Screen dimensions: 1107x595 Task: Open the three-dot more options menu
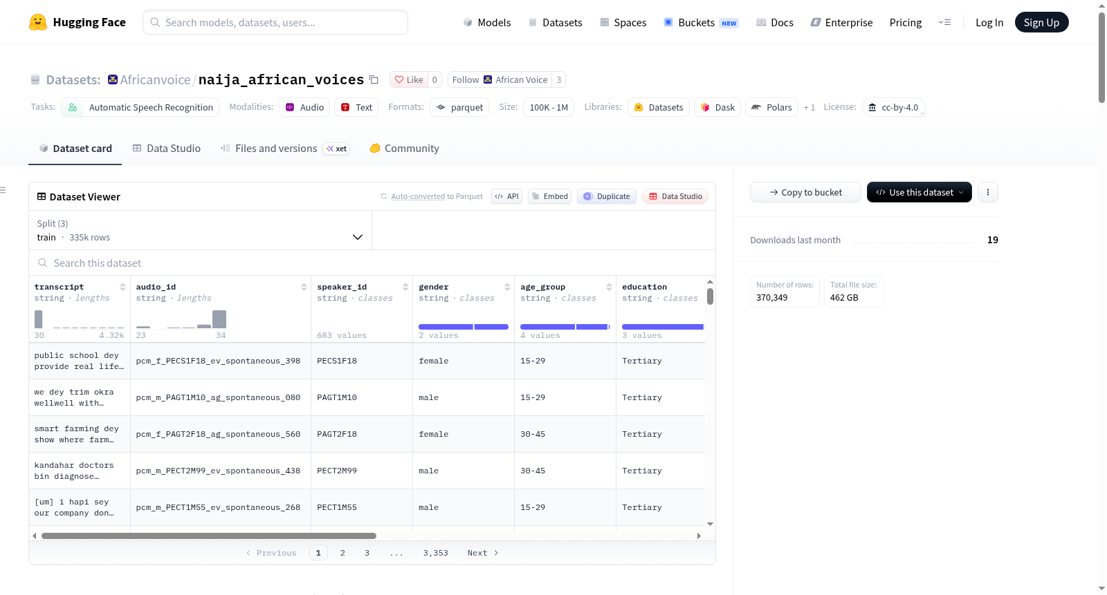pyautogui.click(x=988, y=192)
